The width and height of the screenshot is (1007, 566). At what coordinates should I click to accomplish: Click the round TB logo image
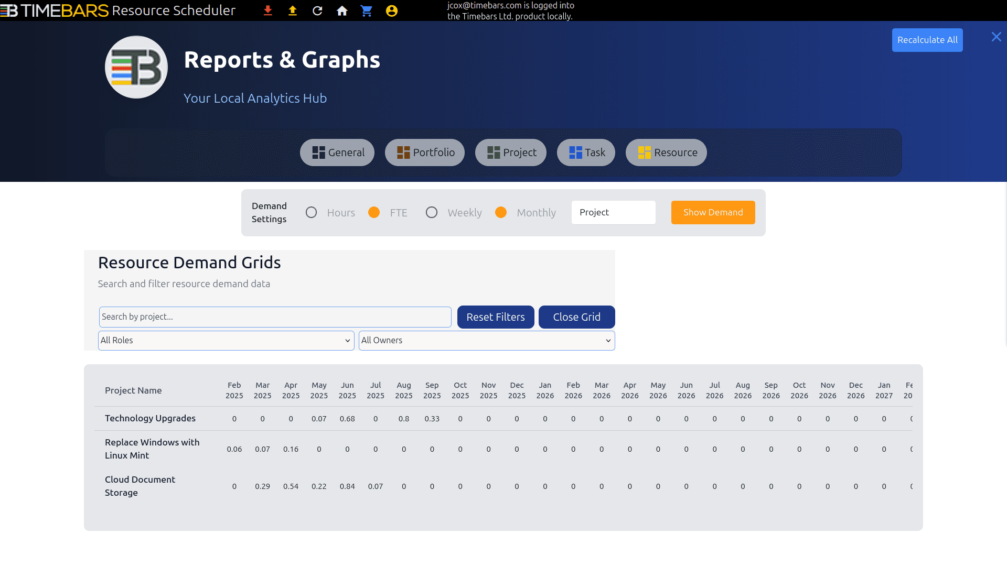click(x=136, y=67)
